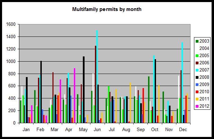Select the 1600 value on the vertical axis
This screenshot has width=214, height=139.
(x=11, y=24)
